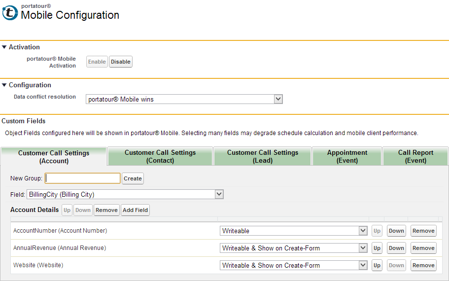Click the Disable activation button
This screenshot has width=449, height=281.
tap(121, 62)
